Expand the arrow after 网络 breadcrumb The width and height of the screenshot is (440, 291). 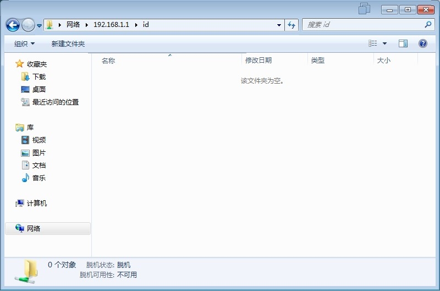pos(87,25)
